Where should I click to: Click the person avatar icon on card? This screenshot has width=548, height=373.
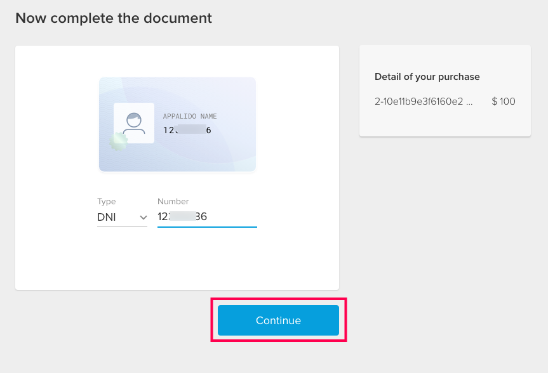click(x=134, y=124)
